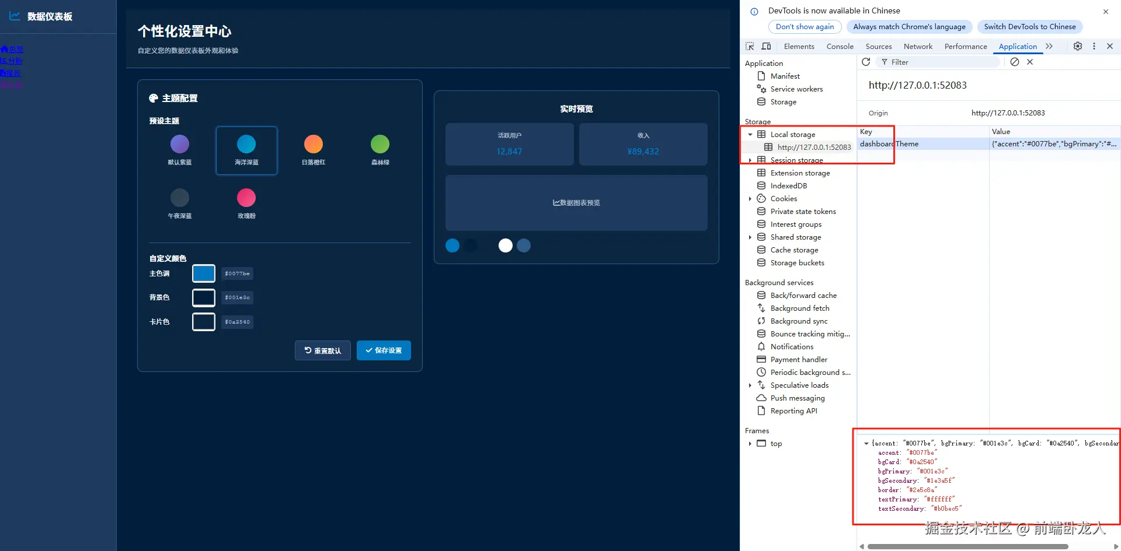The width and height of the screenshot is (1121, 551).
Task: Click the Service workers gears icon
Action: pyautogui.click(x=761, y=89)
